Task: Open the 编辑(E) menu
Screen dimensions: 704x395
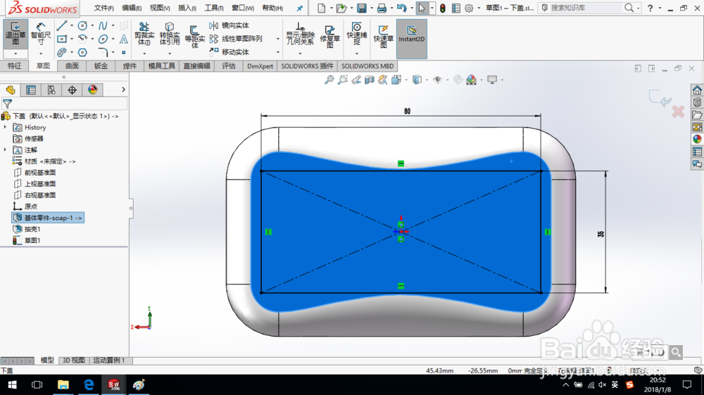Action: (x=132, y=8)
